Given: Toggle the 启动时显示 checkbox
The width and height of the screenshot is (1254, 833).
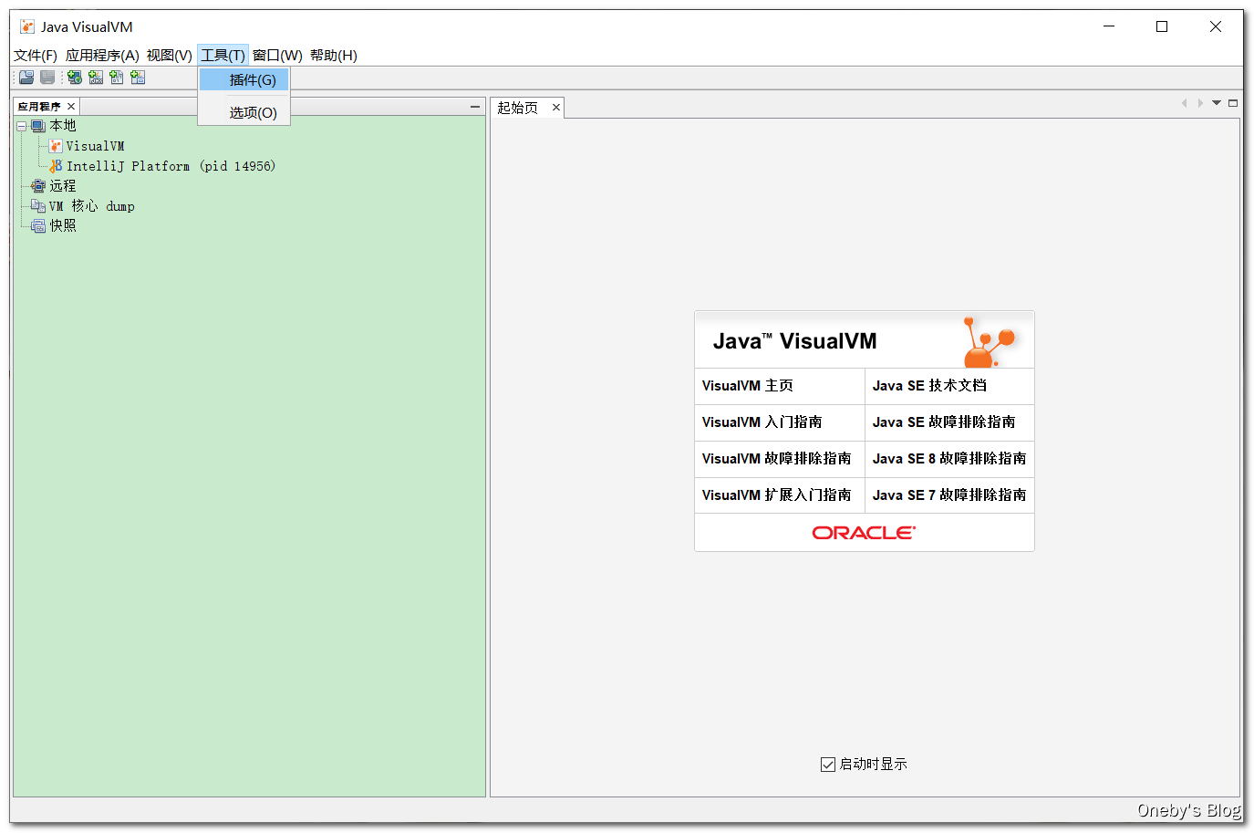Looking at the screenshot, I should tap(828, 765).
